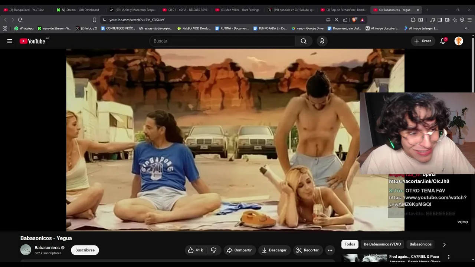475x267 pixels.
Task: Click the Babasonicos channel name link
Action: click(47, 248)
